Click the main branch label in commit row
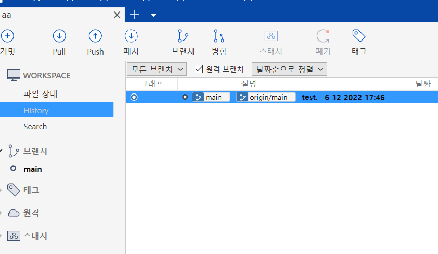The image size is (438, 254). click(211, 97)
